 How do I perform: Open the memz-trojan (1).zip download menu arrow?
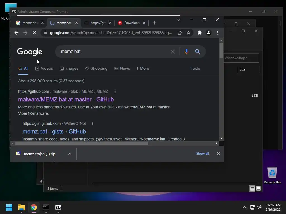(x=70, y=154)
